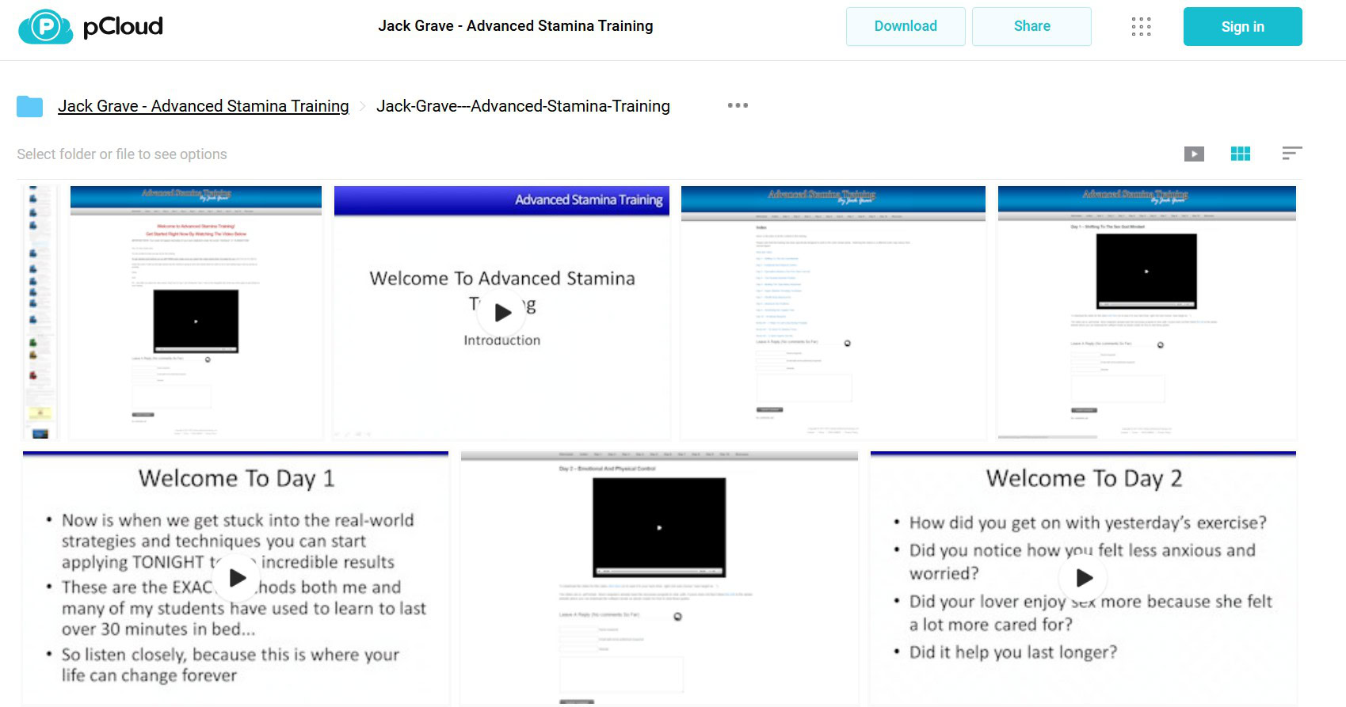Open the Day 1 web page screenshot thumbnail
Viewport: 1346px width, 707px height.
pyautogui.click(x=1146, y=313)
